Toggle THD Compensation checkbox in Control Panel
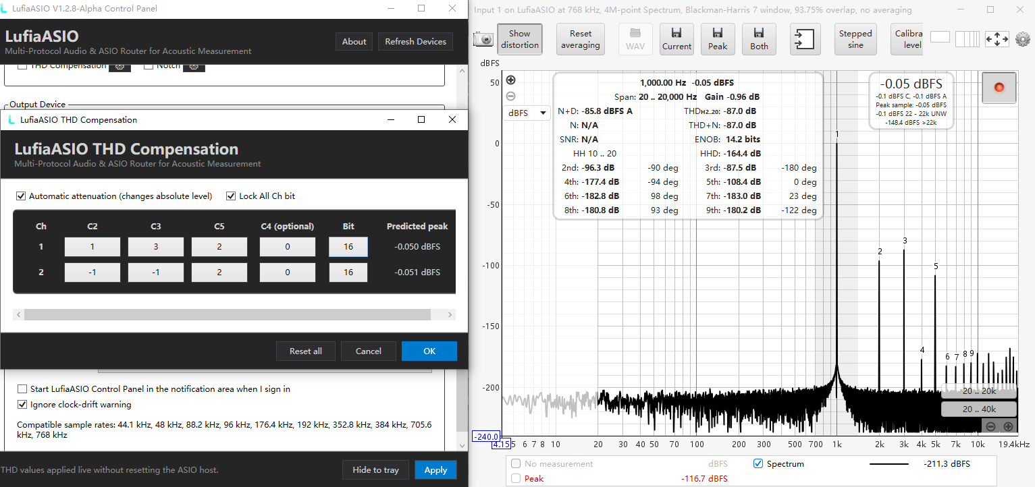Image resolution: width=1035 pixels, height=487 pixels. click(22, 66)
